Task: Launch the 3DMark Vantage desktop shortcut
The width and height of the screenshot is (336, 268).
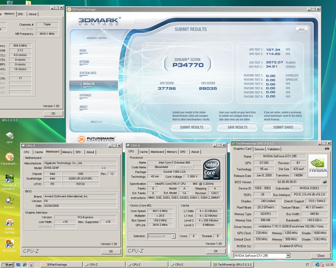Action: coord(9,226)
